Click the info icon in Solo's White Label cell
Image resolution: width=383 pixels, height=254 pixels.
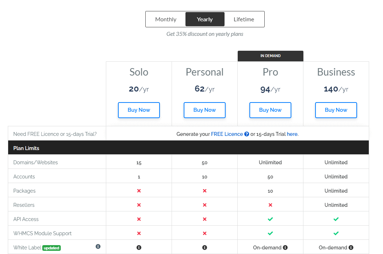tap(139, 247)
